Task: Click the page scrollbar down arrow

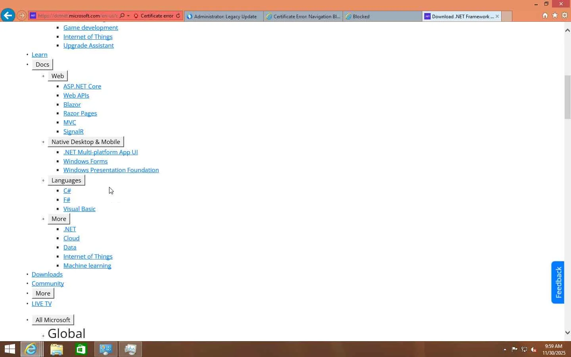Action: (x=567, y=333)
